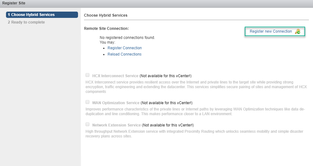313x166 pixels.
Task: Click the Register new Connection link
Action: coord(271,31)
